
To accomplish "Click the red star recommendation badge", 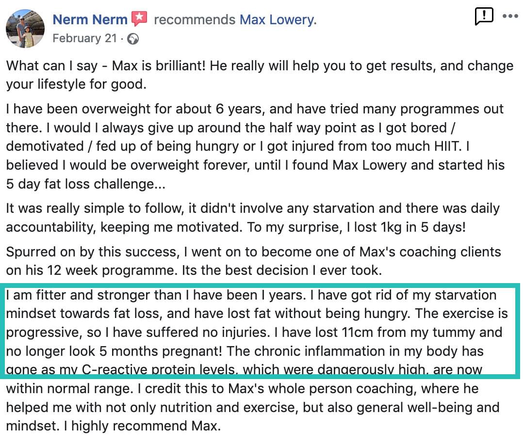I will pyautogui.click(x=139, y=18).
